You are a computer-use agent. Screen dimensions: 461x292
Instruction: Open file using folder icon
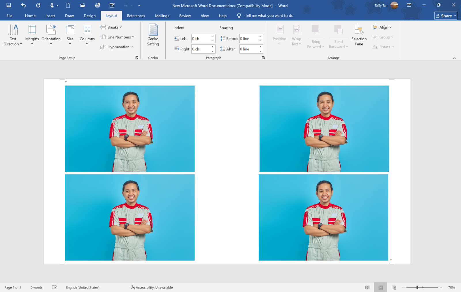(x=83, y=5)
